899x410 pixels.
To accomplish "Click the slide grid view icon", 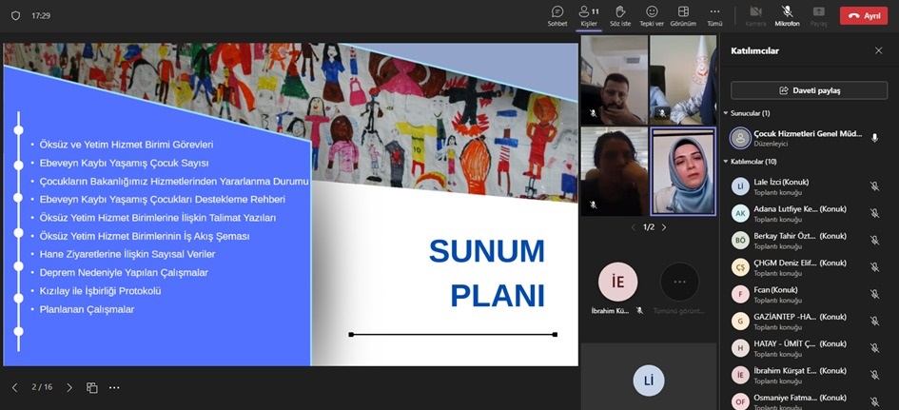I will point(92,387).
